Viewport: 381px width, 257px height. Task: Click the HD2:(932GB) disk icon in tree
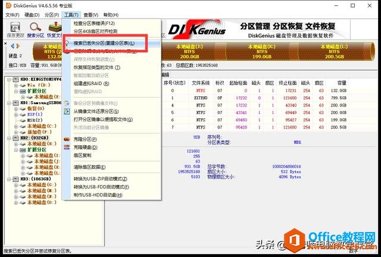(15, 138)
